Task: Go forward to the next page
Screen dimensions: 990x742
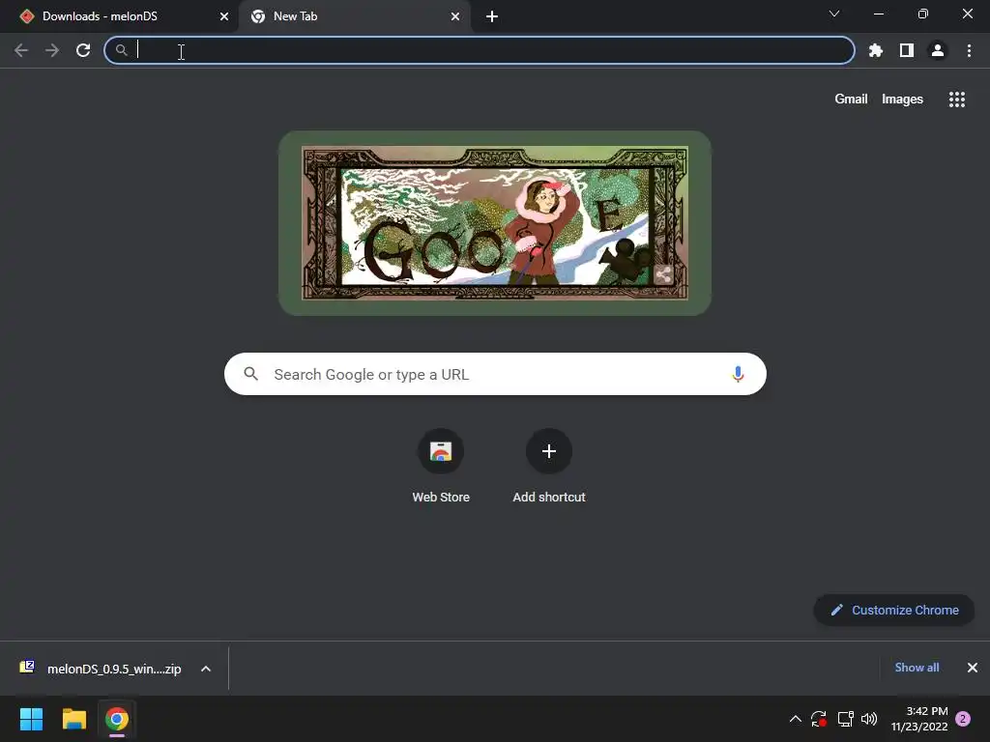Action: click(52, 50)
